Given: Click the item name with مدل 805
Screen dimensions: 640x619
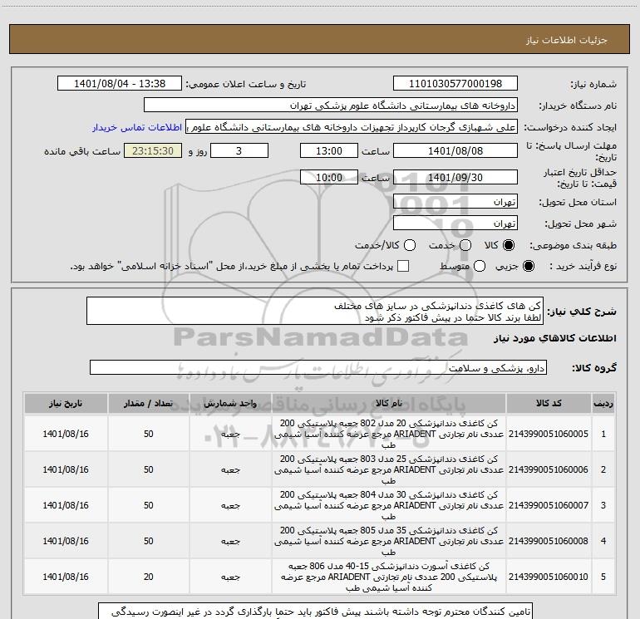Looking at the screenshot, I should (389, 541).
